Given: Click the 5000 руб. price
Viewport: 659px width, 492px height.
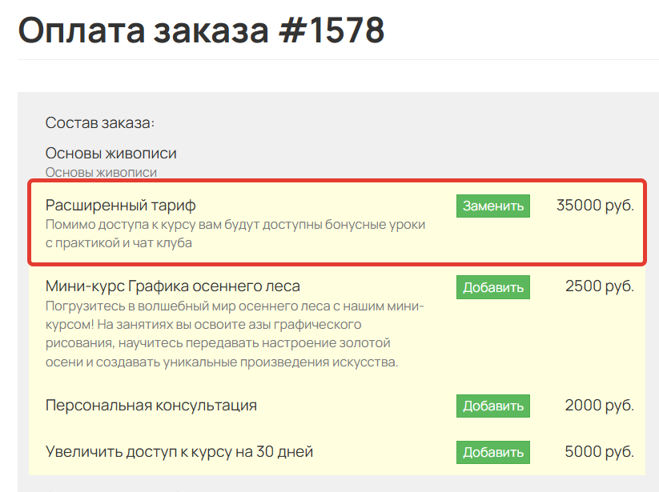Looking at the screenshot, I should click(600, 452).
